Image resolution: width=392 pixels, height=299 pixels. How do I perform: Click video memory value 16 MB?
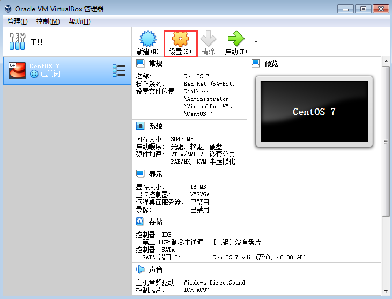[x=198, y=187]
